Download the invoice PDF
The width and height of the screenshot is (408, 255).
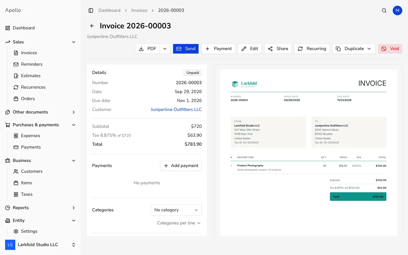point(148,49)
